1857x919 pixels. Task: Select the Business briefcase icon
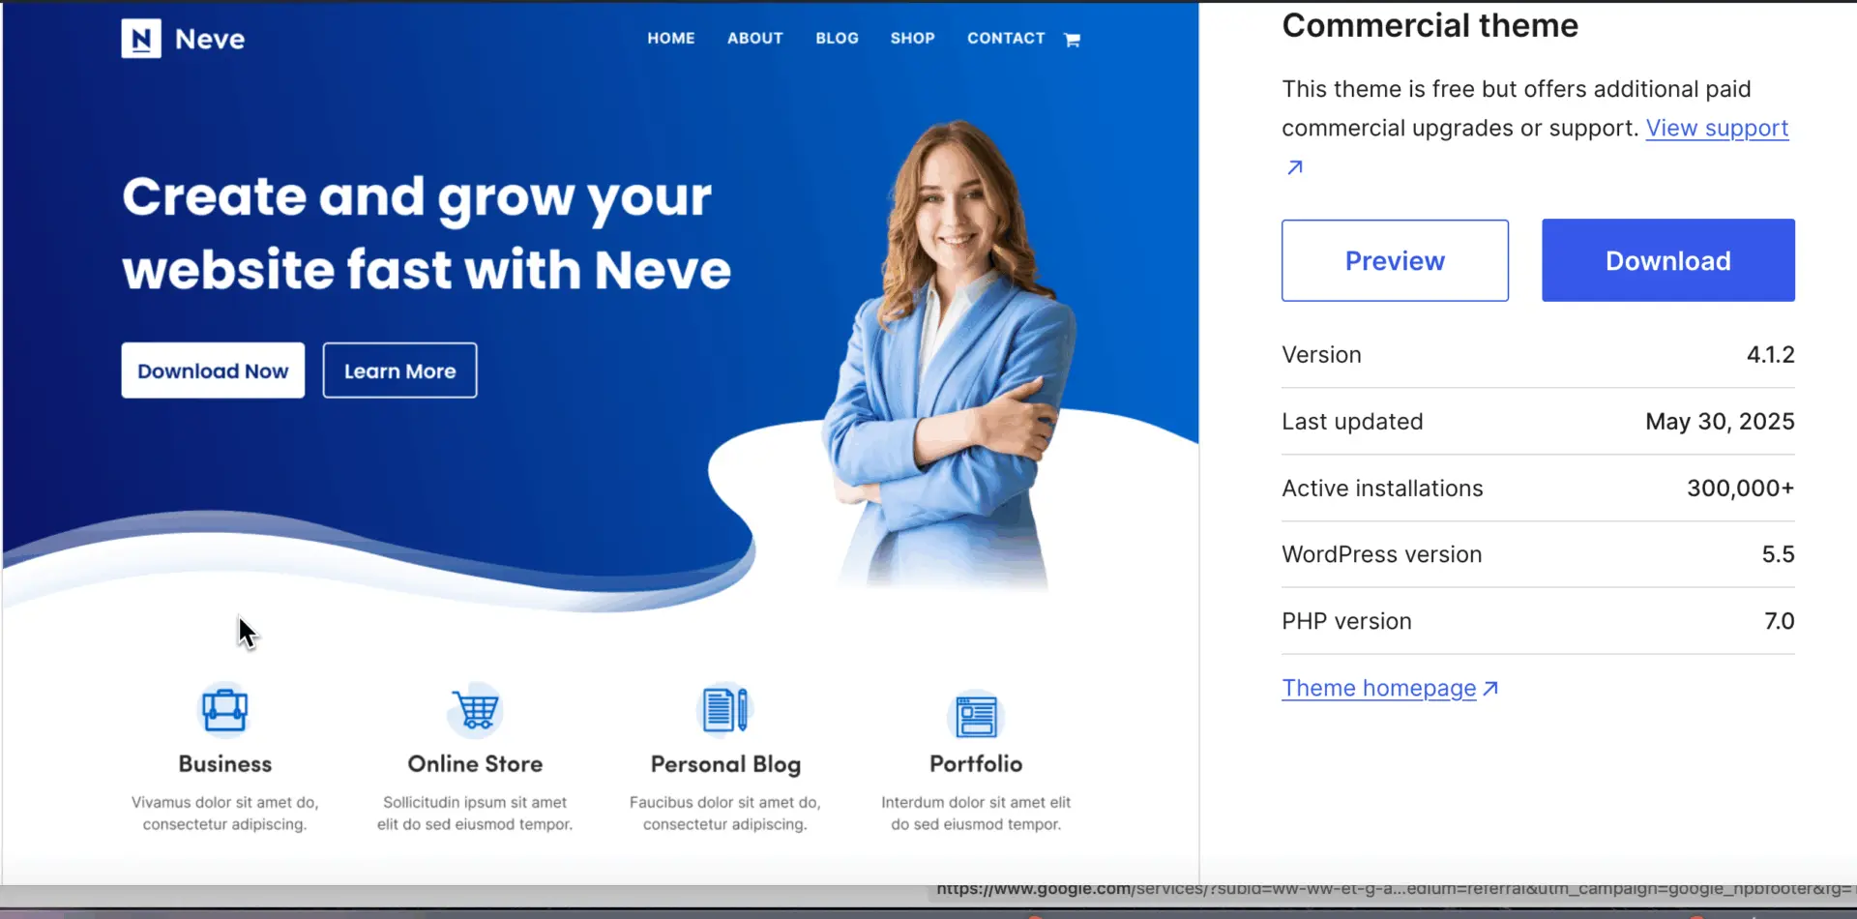coord(224,709)
